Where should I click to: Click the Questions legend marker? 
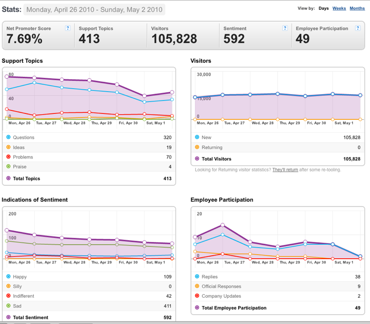(x=8, y=137)
